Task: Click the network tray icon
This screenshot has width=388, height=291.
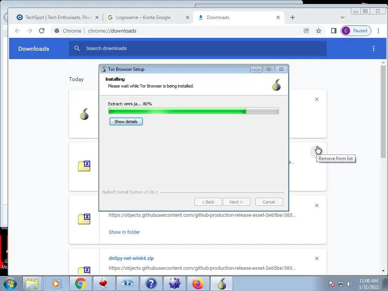Action: point(341,284)
